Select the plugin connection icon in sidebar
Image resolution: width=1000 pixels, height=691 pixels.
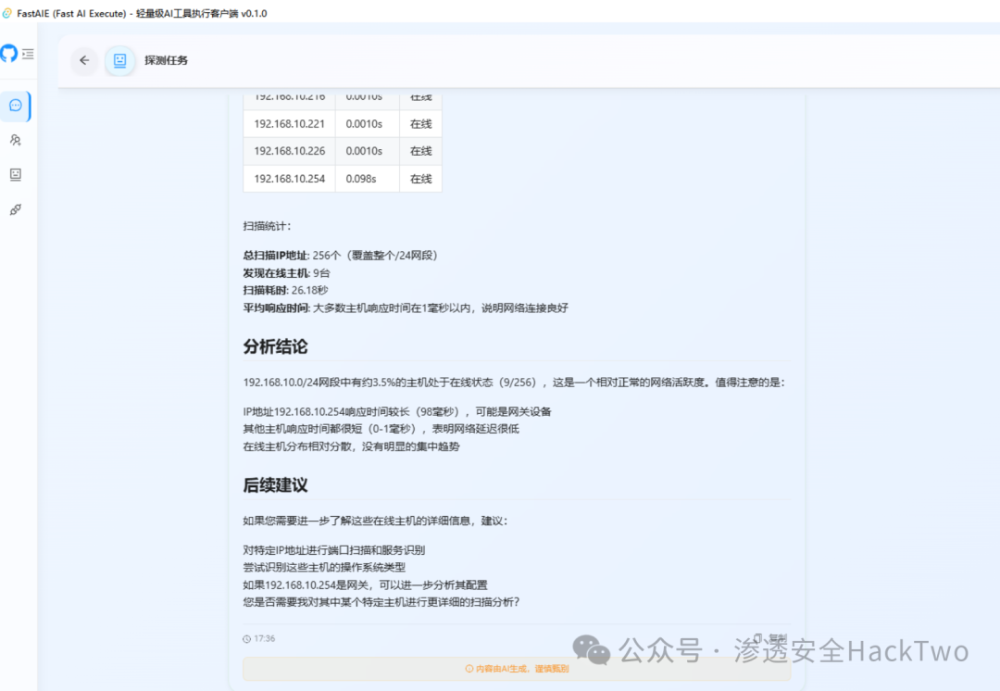point(15,209)
